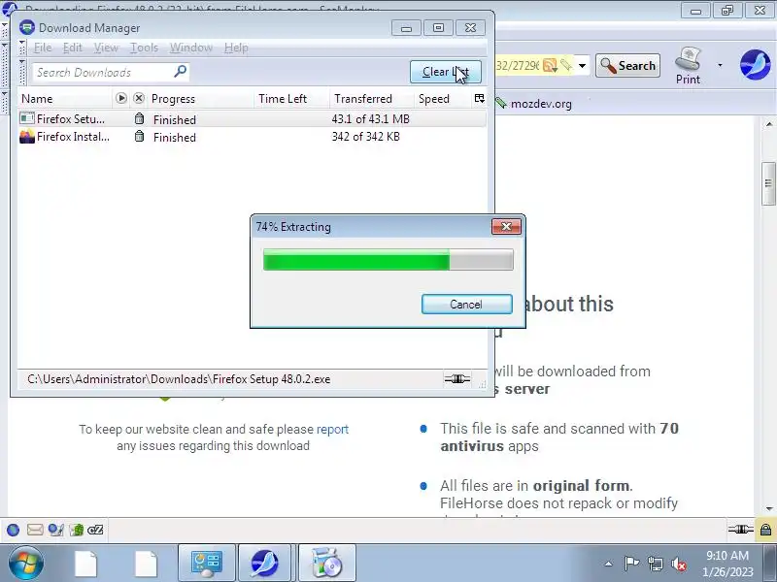Click the Firefox Instal... file icon
This screenshot has height=582, width=777.
point(27,137)
